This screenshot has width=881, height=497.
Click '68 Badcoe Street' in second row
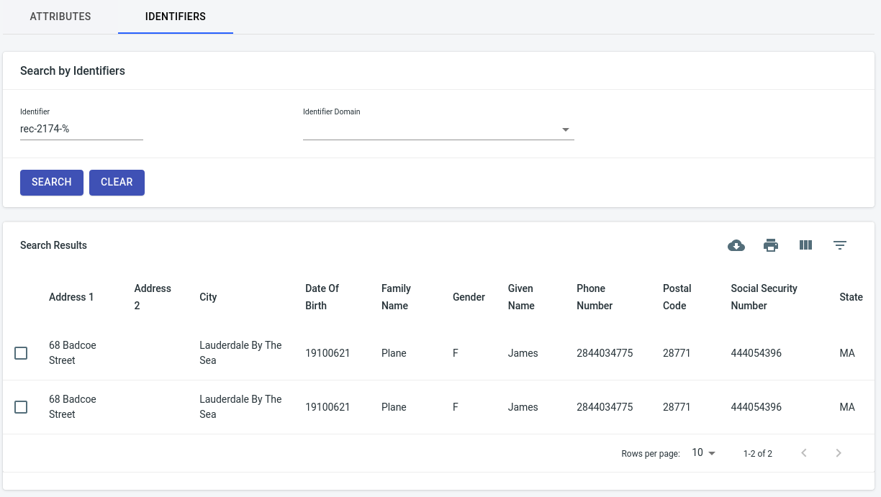click(x=73, y=407)
